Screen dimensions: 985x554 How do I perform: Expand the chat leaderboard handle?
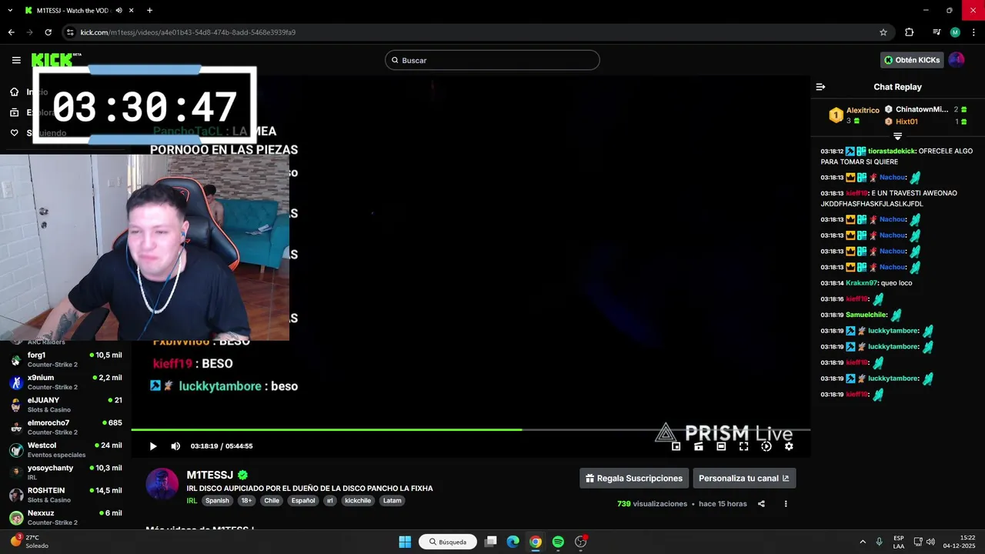[897, 136]
